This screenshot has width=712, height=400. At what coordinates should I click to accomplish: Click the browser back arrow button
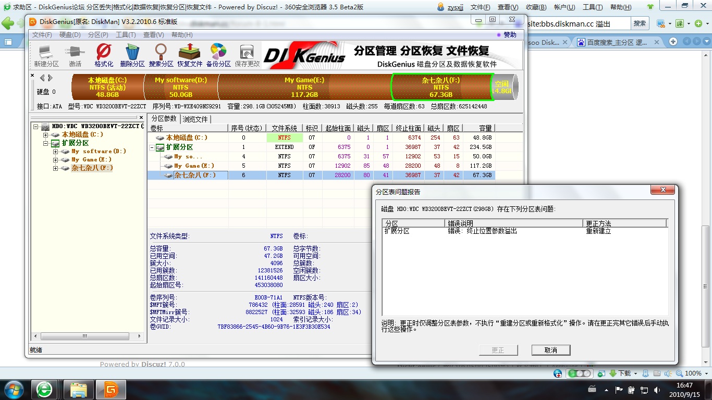pyautogui.click(x=8, y=23)
